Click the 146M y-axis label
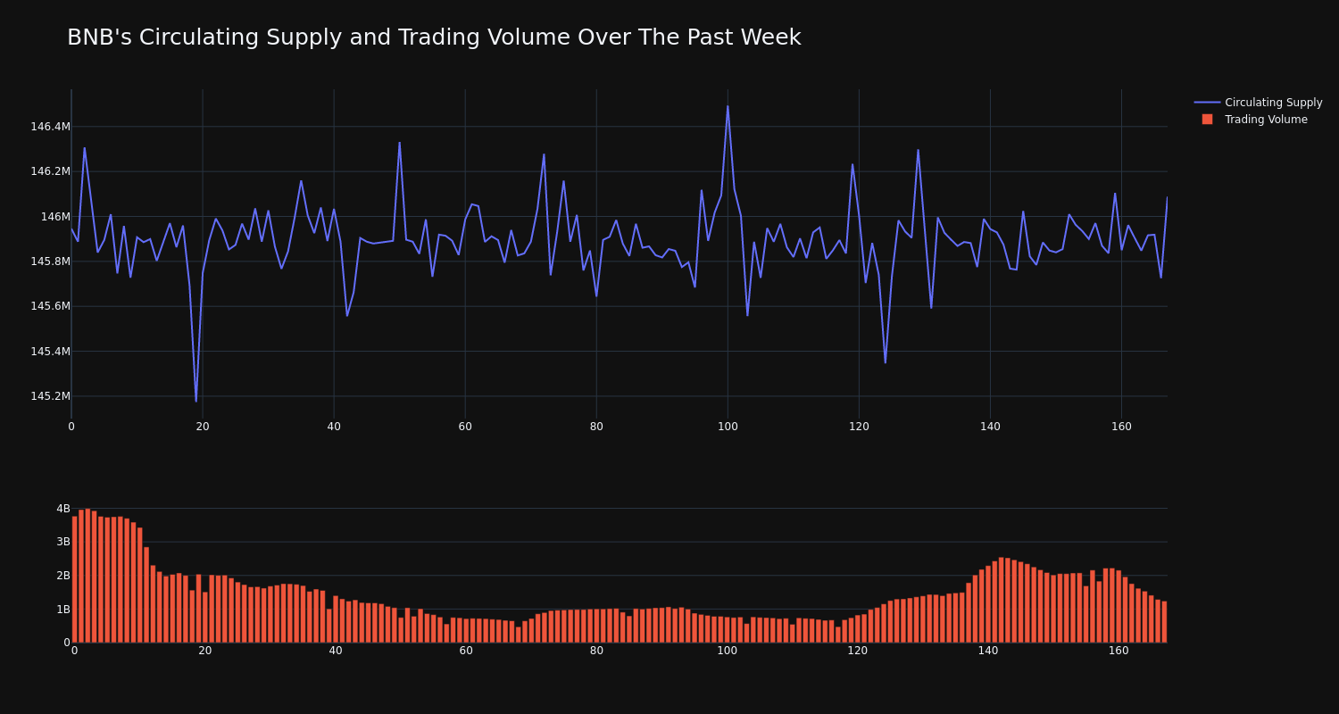Viewport: 1339px width, 714px height. (55, 217)
